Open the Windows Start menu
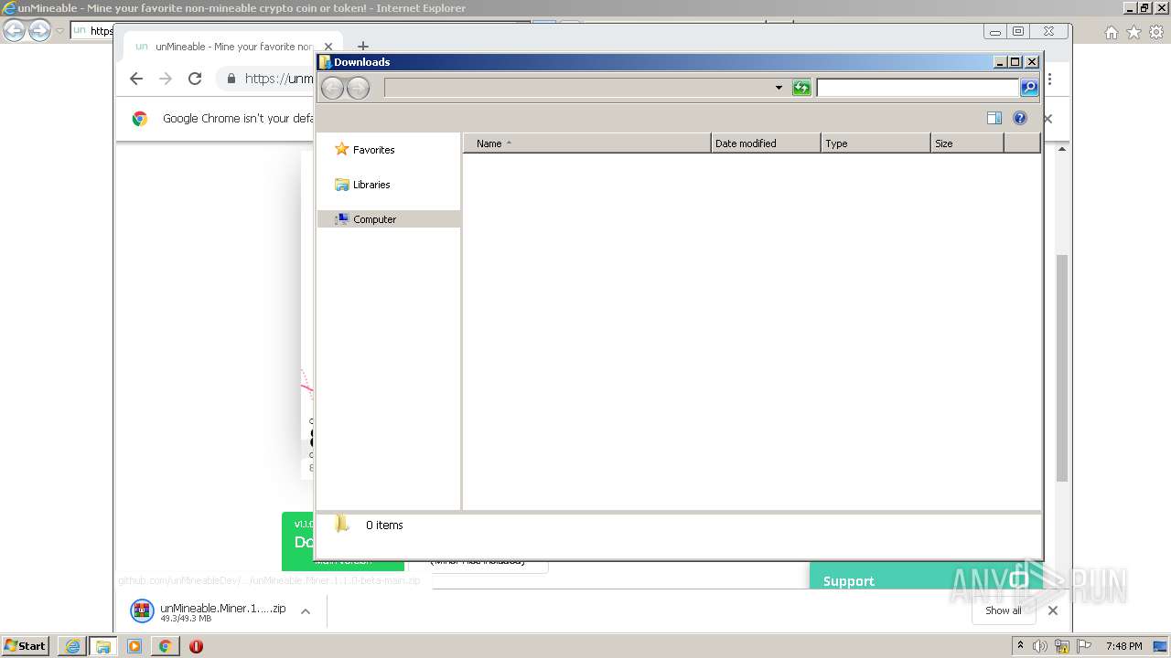1171x658 pixels. (26, 646)
